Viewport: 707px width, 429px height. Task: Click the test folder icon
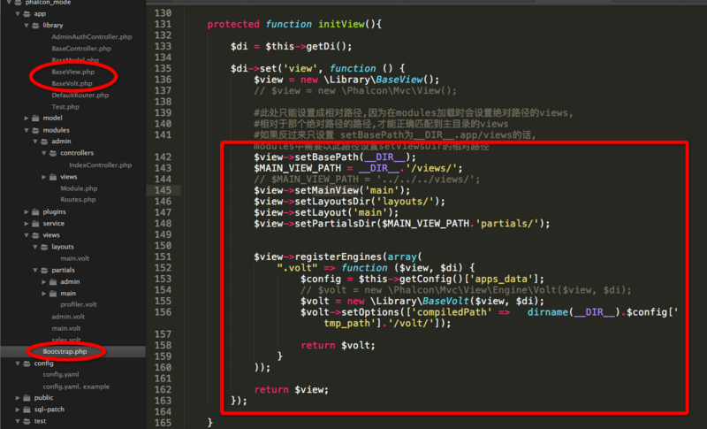click(x=27, y=421)
